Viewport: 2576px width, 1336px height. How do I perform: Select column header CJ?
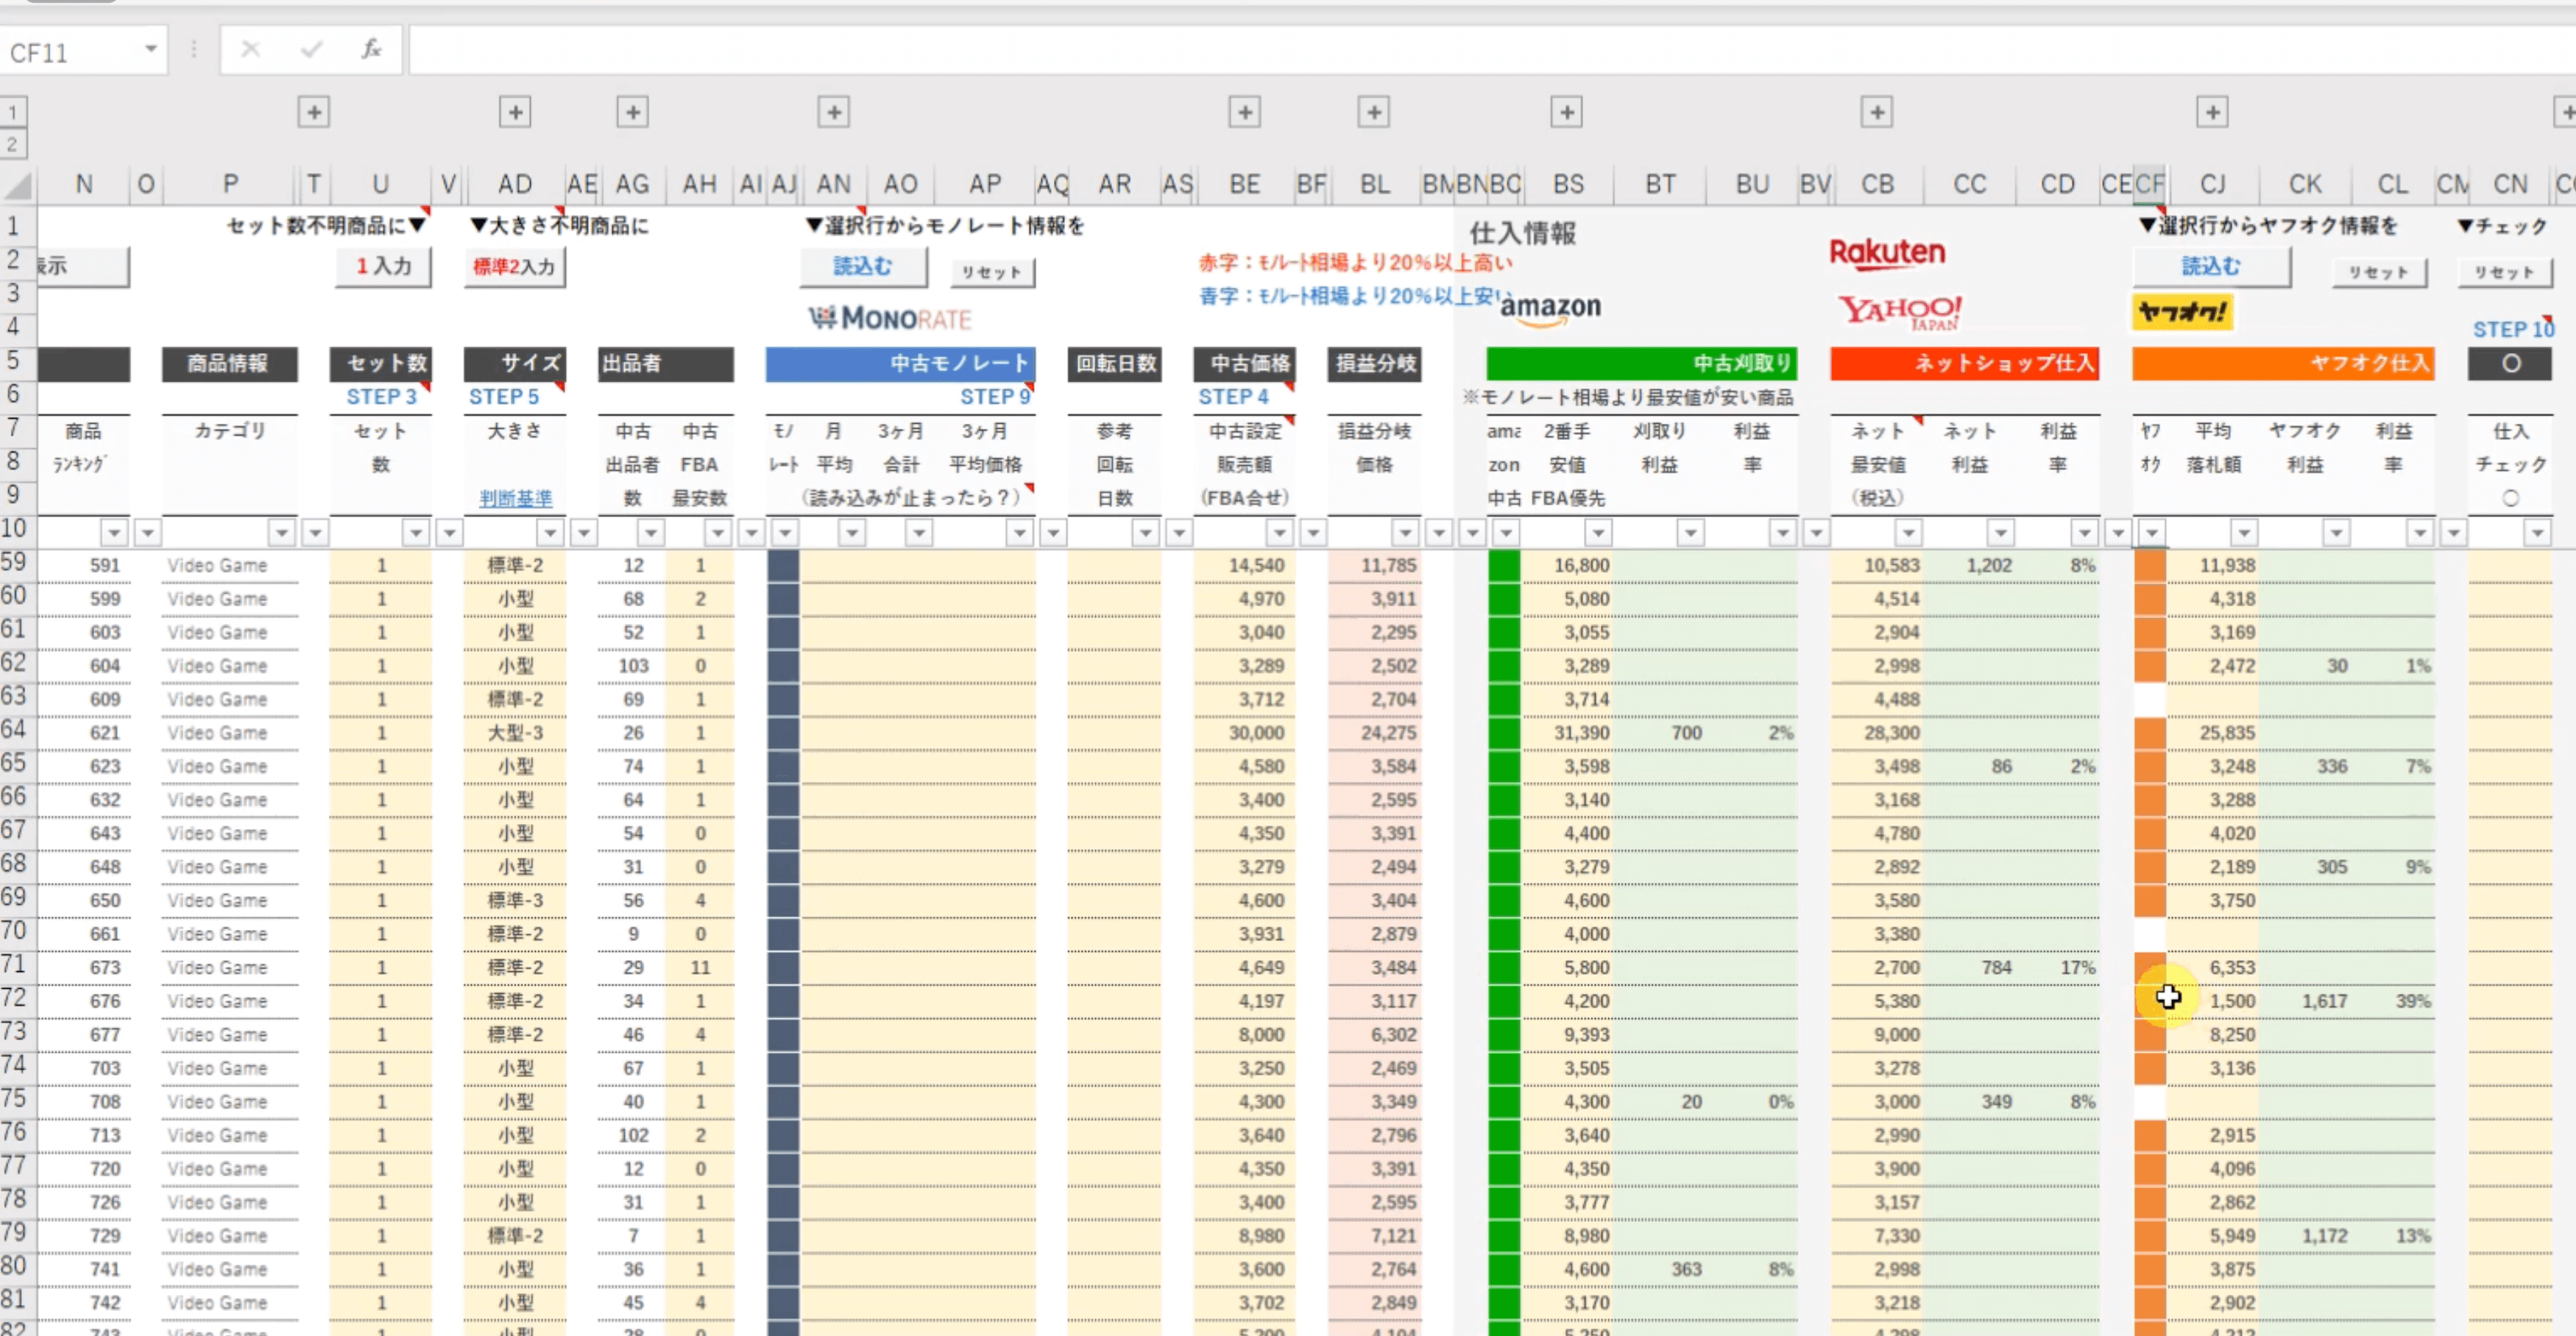click(x=2213, y=185)
